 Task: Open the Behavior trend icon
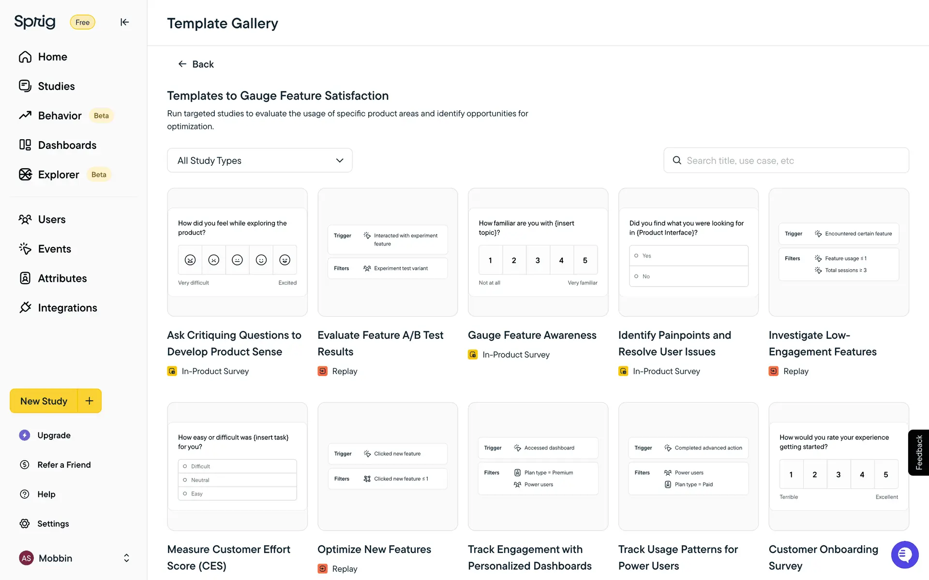pos(25,116)
